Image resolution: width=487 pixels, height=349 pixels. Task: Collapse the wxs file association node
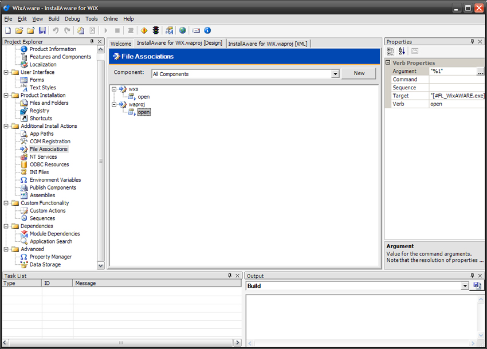click(114, 89)
